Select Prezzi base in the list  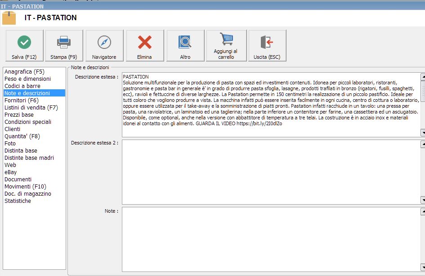(x=19, y=115)
